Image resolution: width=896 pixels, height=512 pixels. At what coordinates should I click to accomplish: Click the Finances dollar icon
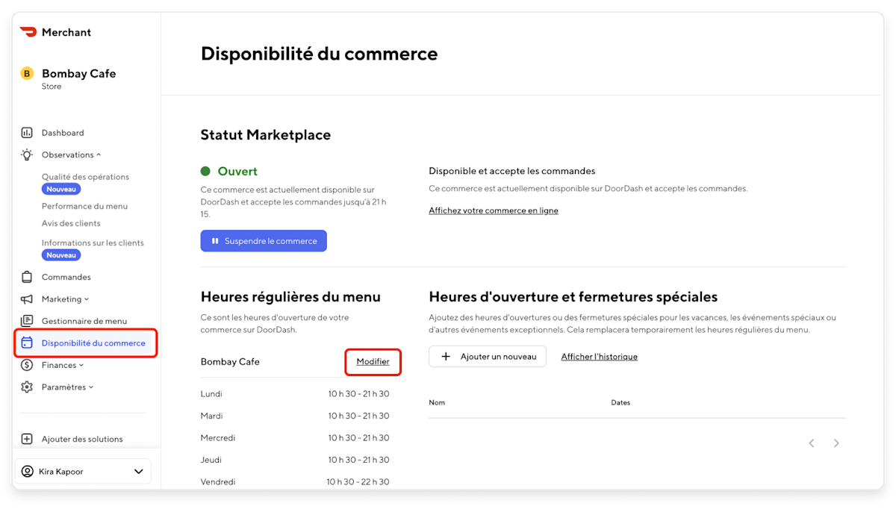click(27, 365)
